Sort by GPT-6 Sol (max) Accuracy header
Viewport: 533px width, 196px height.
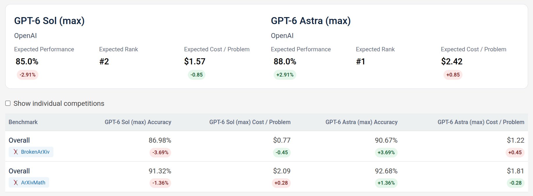pyautogui.click(x=138, y=122)
